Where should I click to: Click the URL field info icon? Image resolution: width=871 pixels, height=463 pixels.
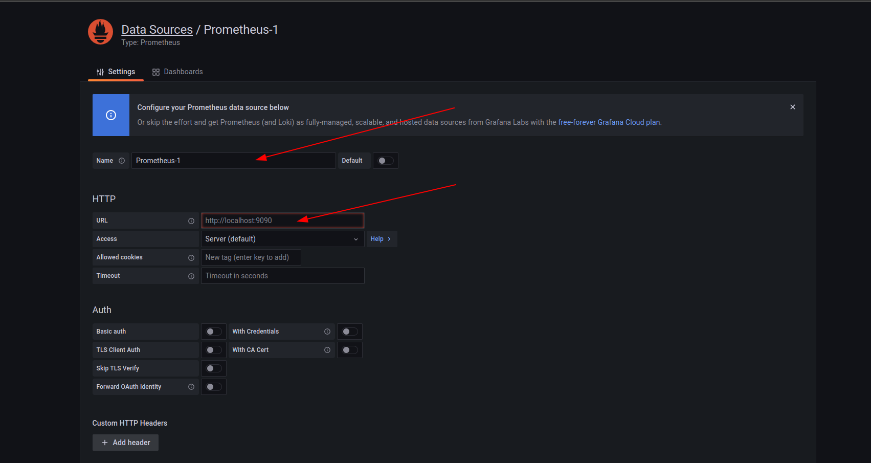pyautogui.click(x=191, y=221)
